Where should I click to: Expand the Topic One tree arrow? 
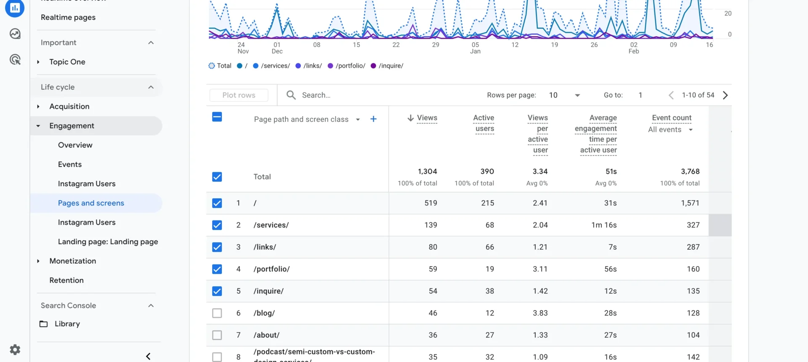[x=38, y=62]
